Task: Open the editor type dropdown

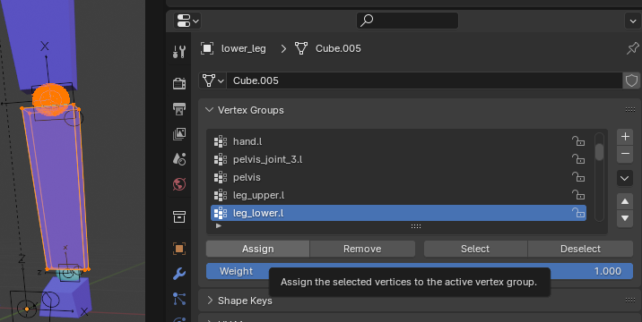Action: [187, 21]
